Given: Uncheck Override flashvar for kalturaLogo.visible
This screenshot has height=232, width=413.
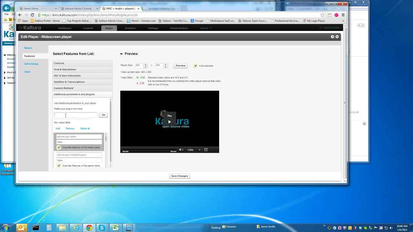Looking at the screenshot, I should pyautogui.click(x=59, y=147).
